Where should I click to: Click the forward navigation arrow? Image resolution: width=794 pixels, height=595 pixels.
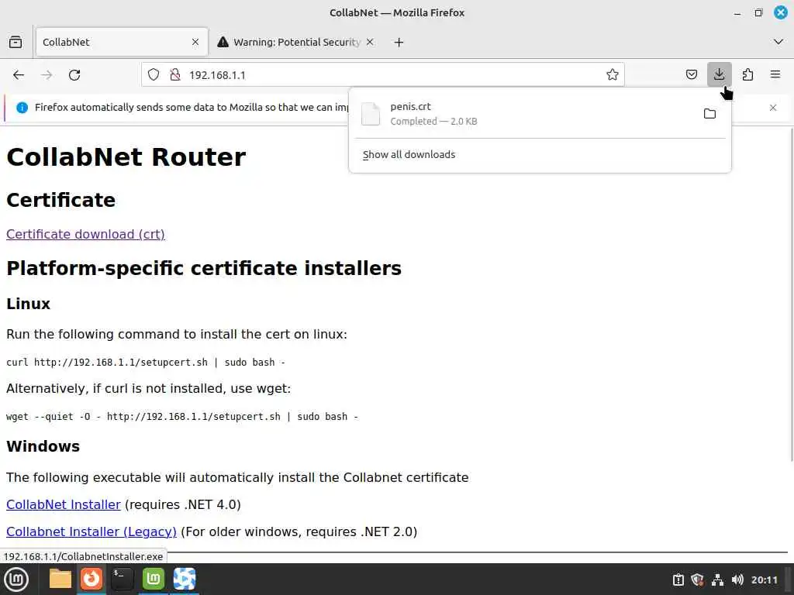click(x=47, y=75)
